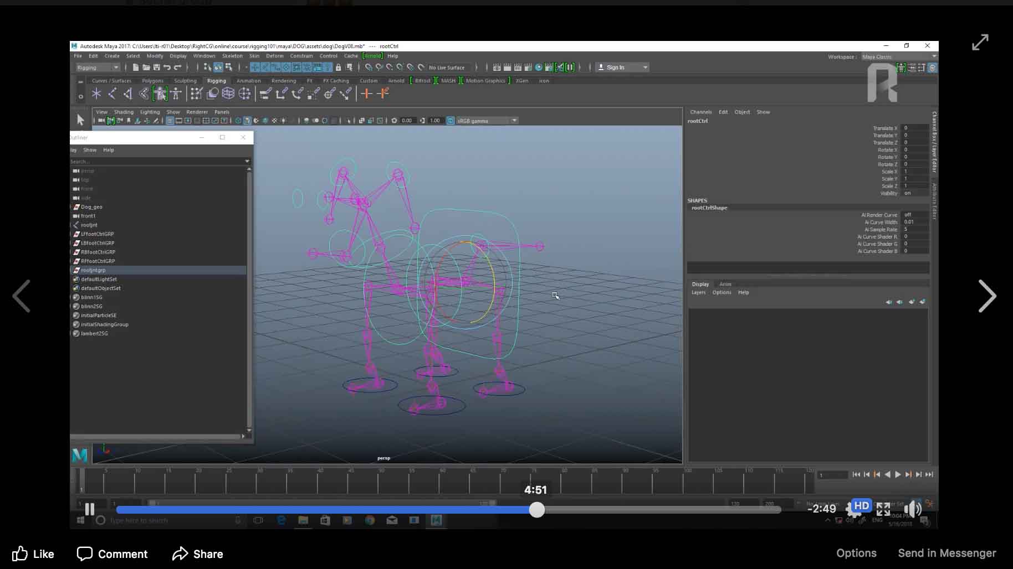This screenshot has width=1013, height=569.
Task: Enter fullscreen using the video fullscreen icon
Action: 883,509
